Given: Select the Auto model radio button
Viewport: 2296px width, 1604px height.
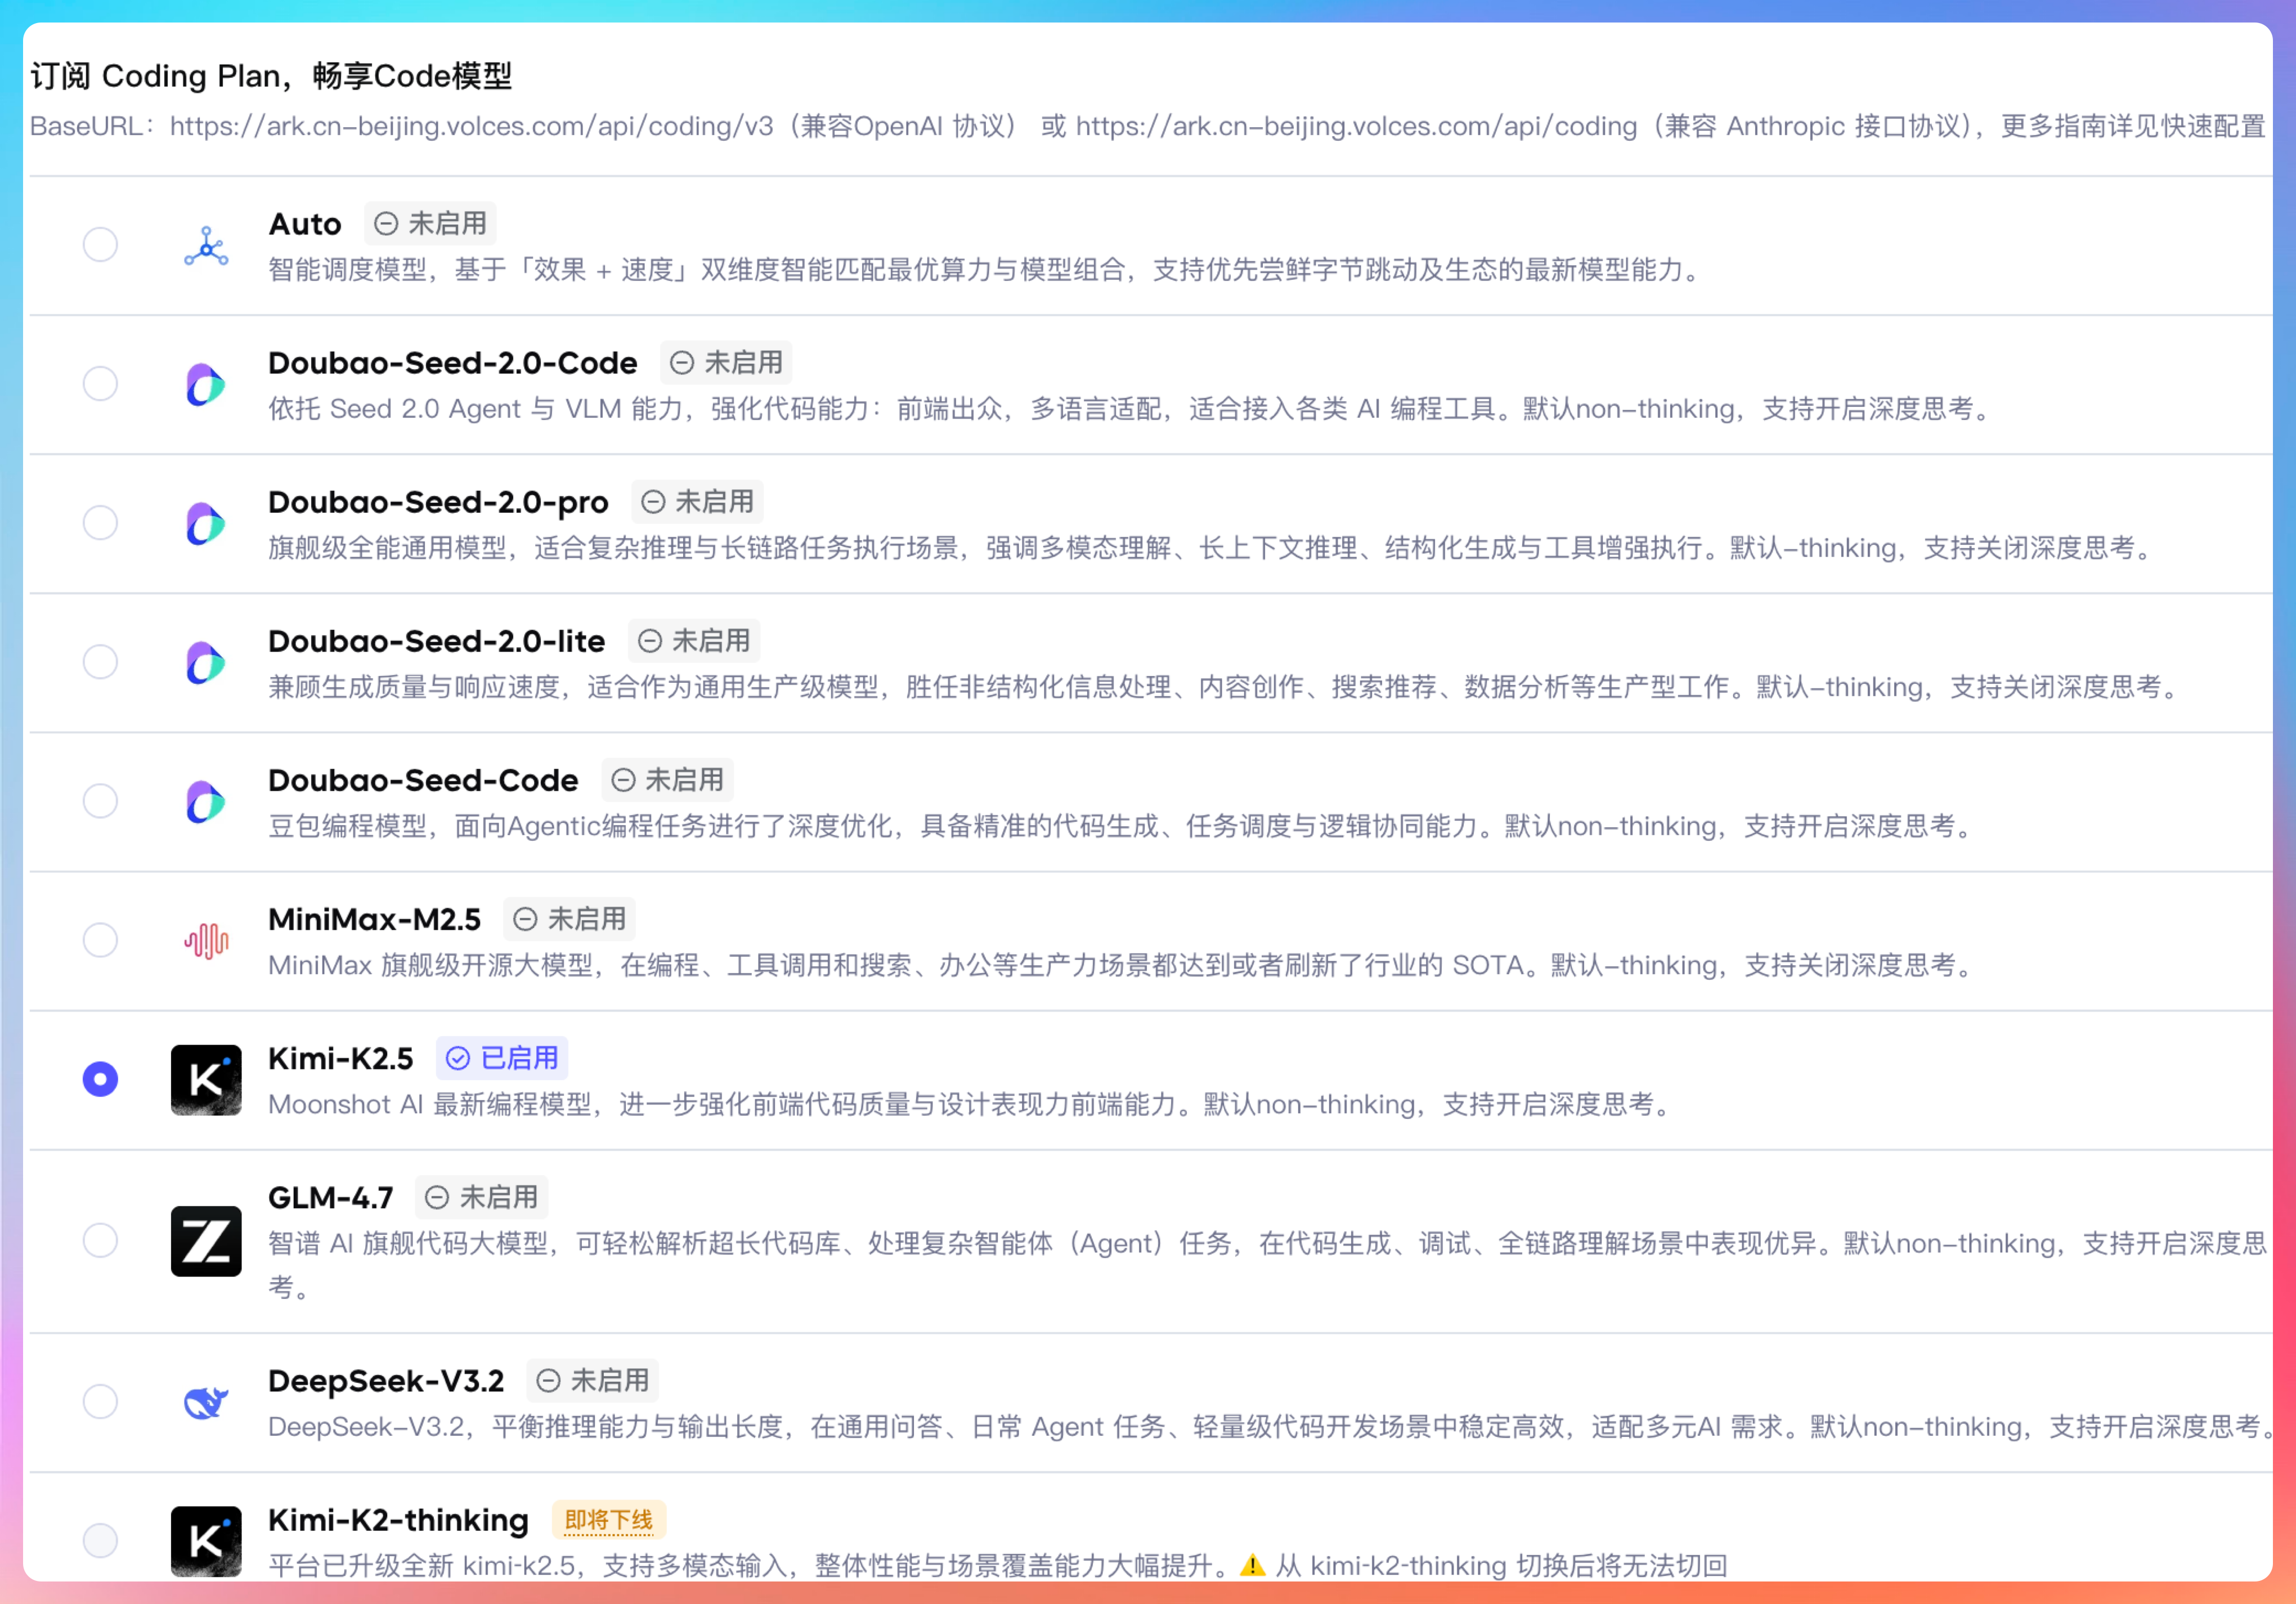Looking at the screenshot, I should coord(100,245).
